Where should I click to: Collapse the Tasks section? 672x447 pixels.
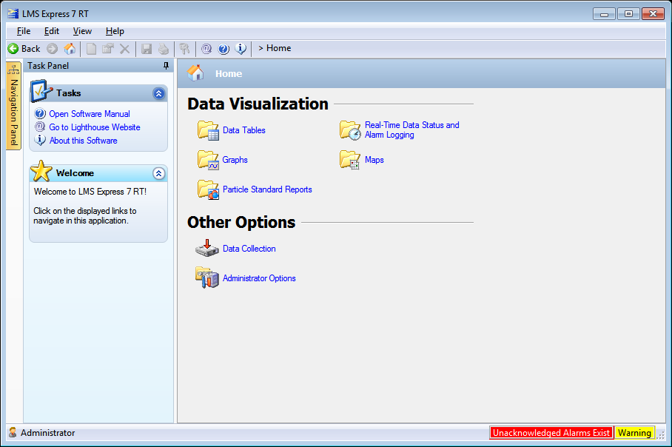coord(158,93)
